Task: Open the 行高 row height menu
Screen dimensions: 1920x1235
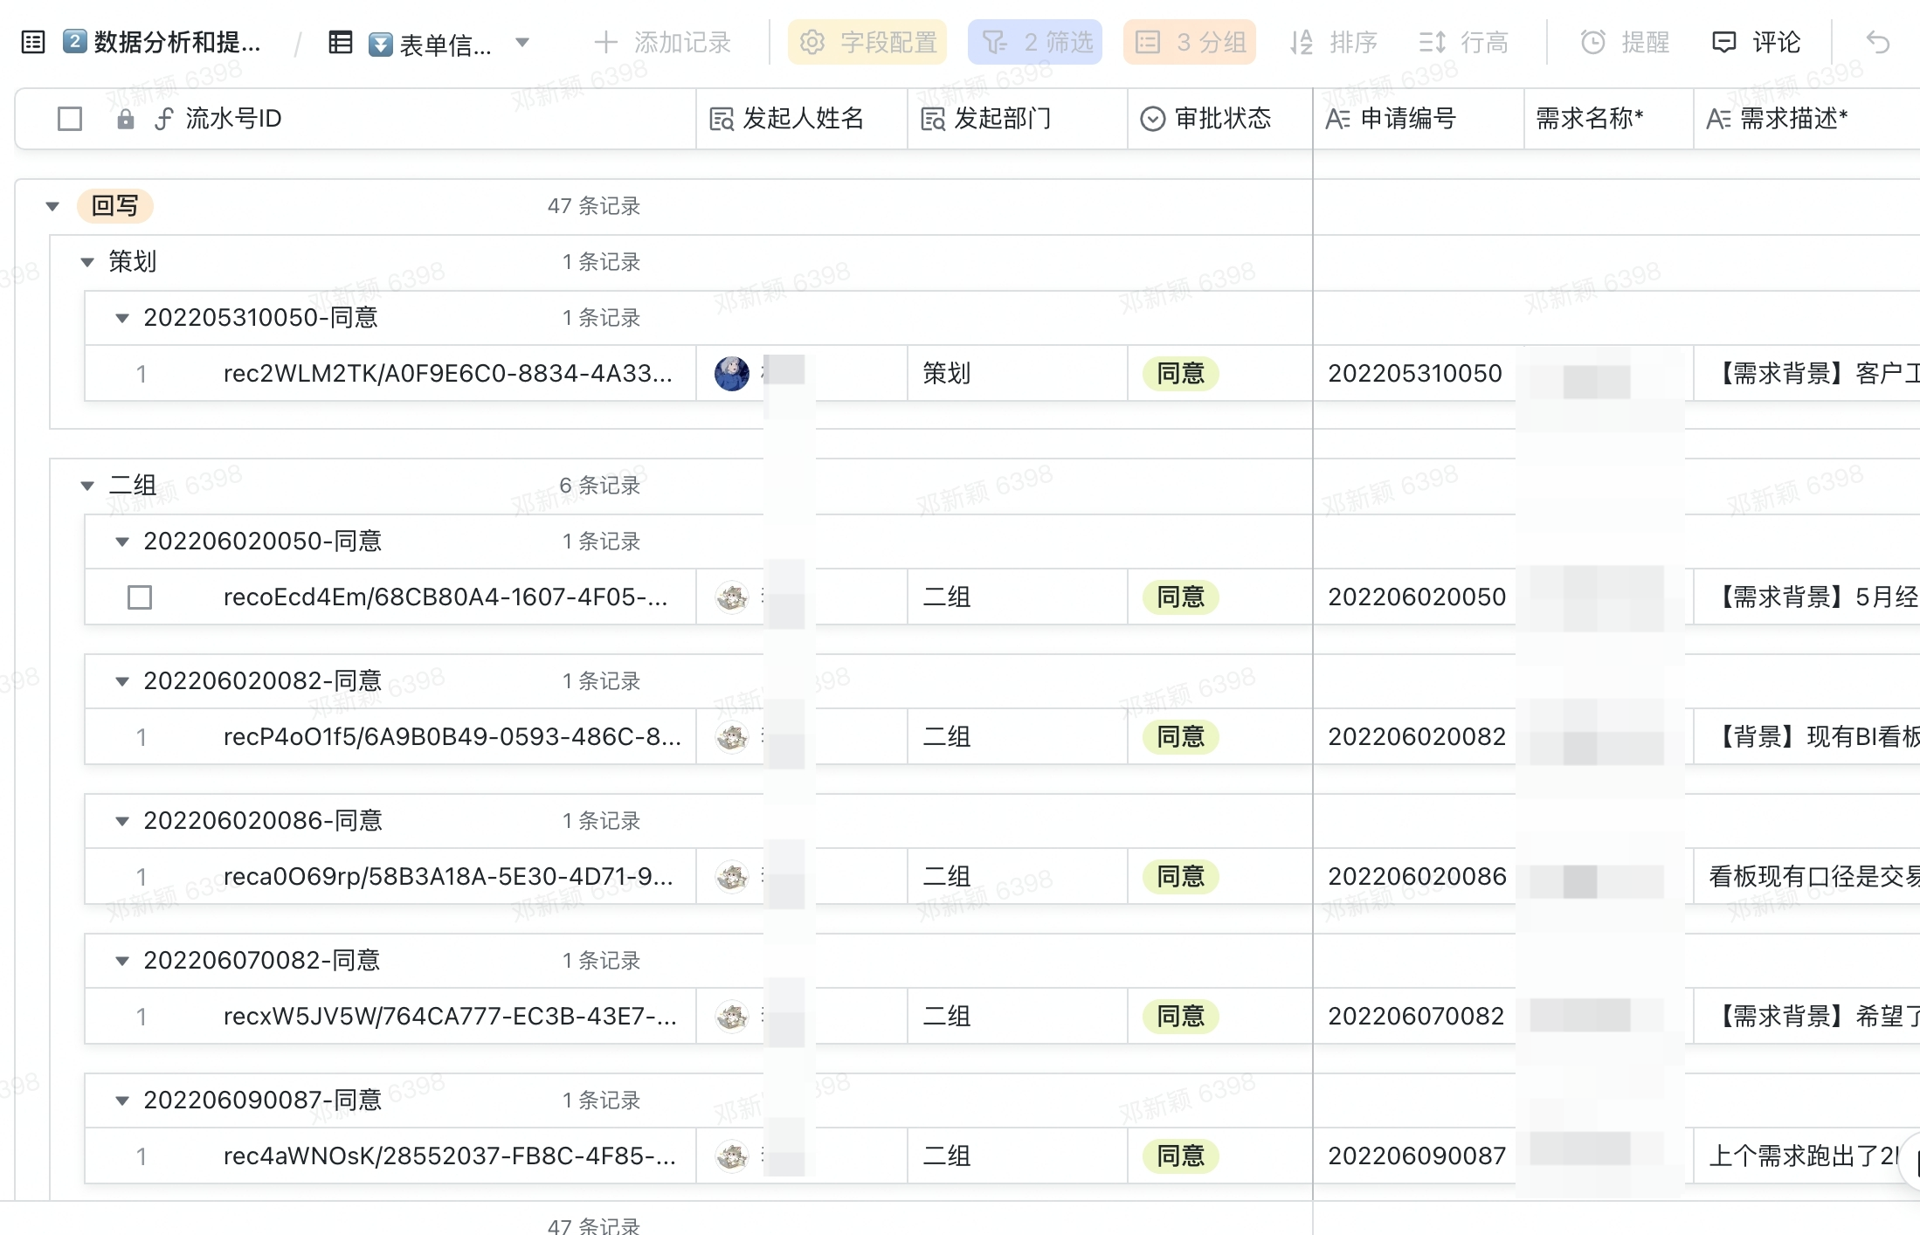Action: click(x=1464, y=42)
